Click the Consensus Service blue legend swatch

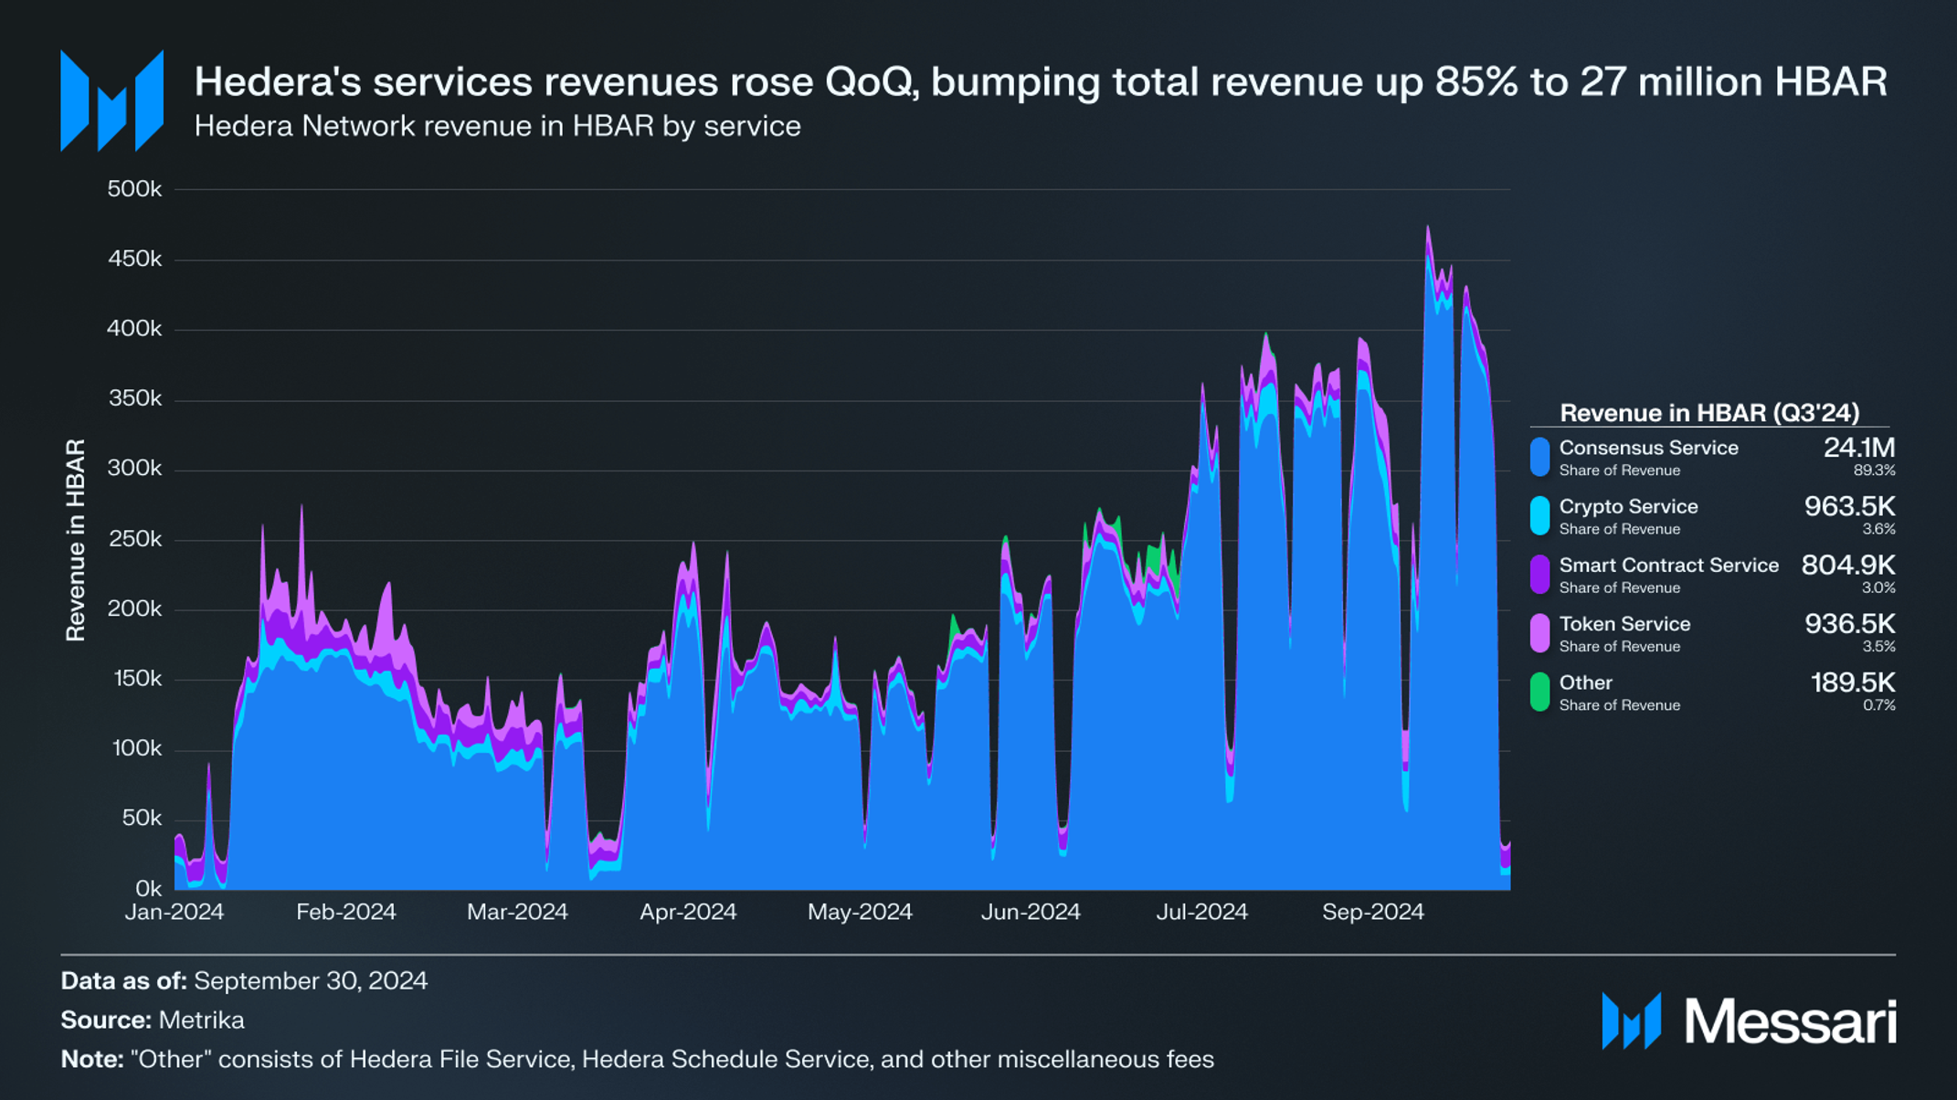[1539, 457]
